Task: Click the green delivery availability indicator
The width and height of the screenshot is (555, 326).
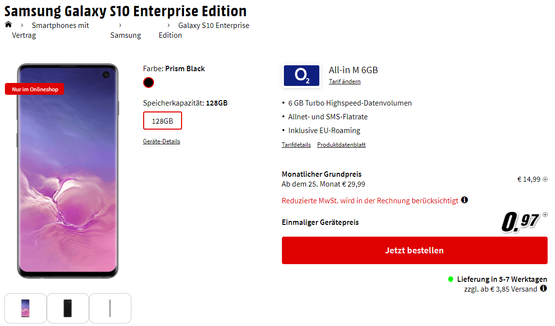Action: tap(451, 279)
